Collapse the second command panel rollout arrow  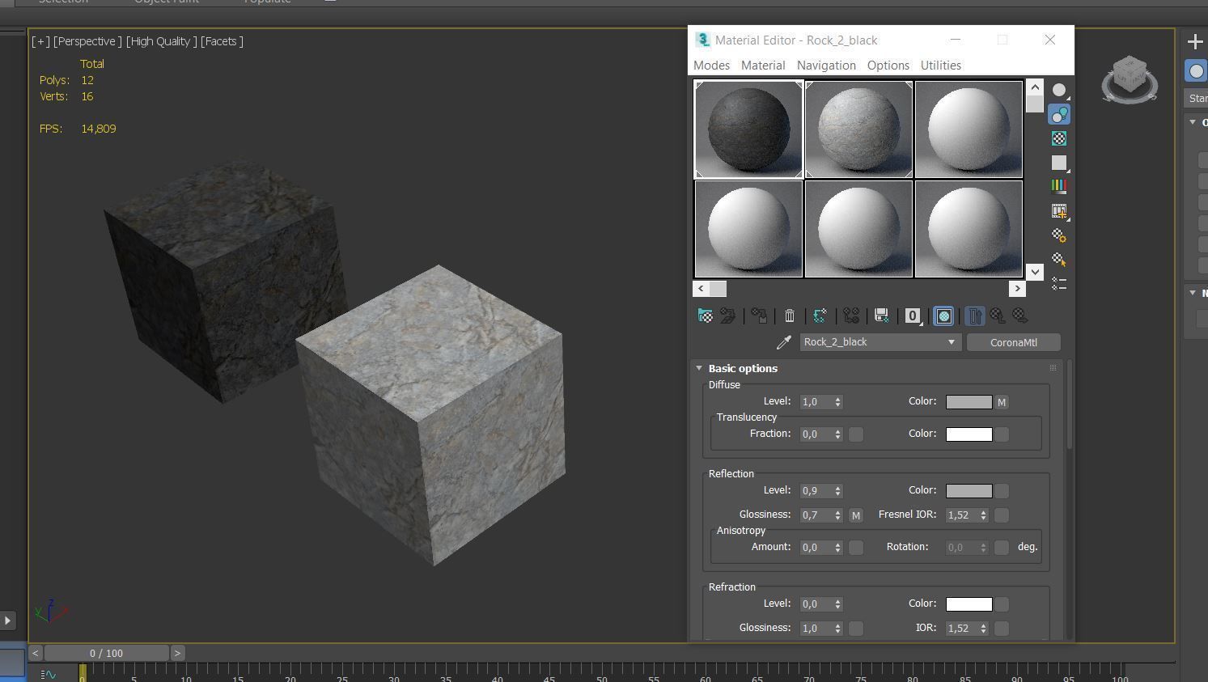coord(1192,292)
